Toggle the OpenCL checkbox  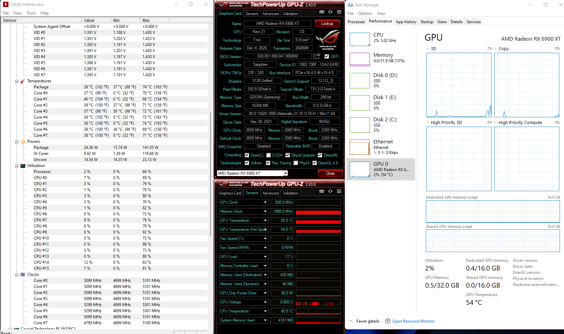pos(247,155)
